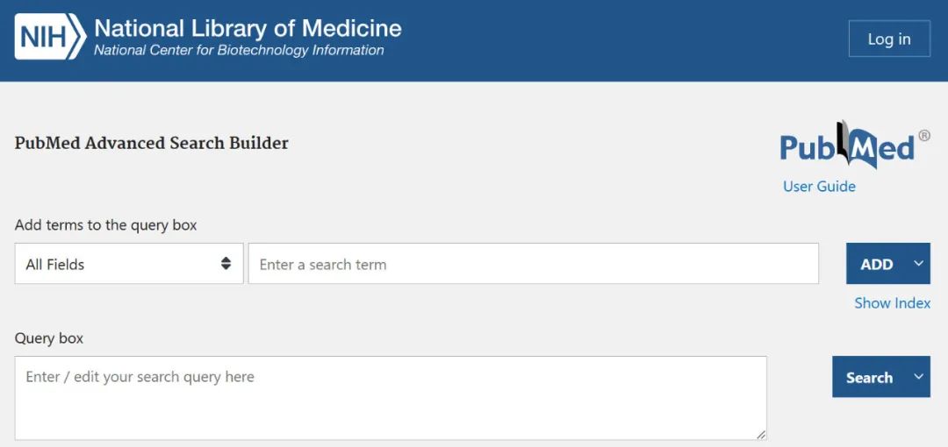Go to National Library of Medicine home
Screen dimensions: 948x447
point(248,28)
